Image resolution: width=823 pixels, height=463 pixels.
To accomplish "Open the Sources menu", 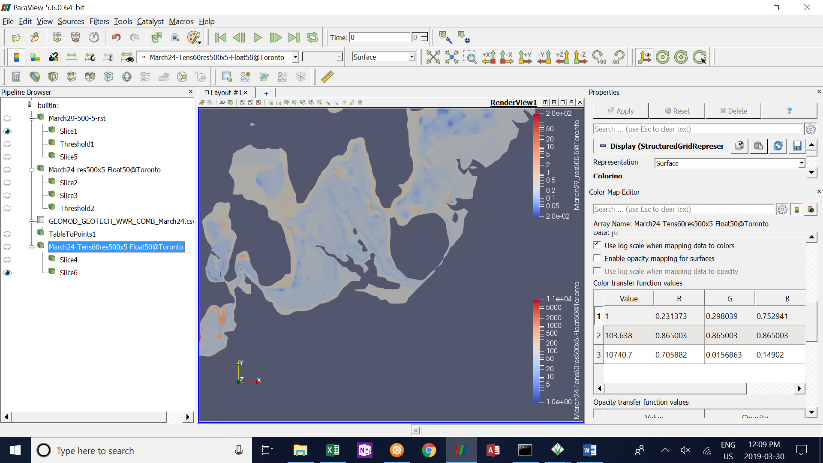I will [x=71, y=21].
